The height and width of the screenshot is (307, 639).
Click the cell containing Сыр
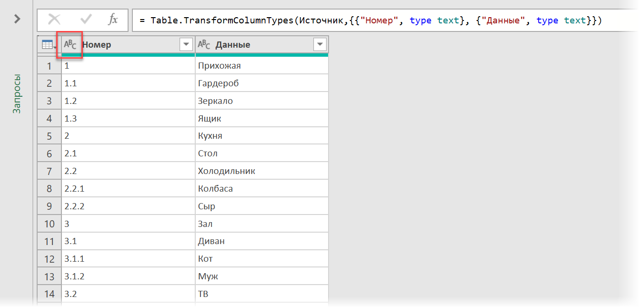(x=262, y=206)
